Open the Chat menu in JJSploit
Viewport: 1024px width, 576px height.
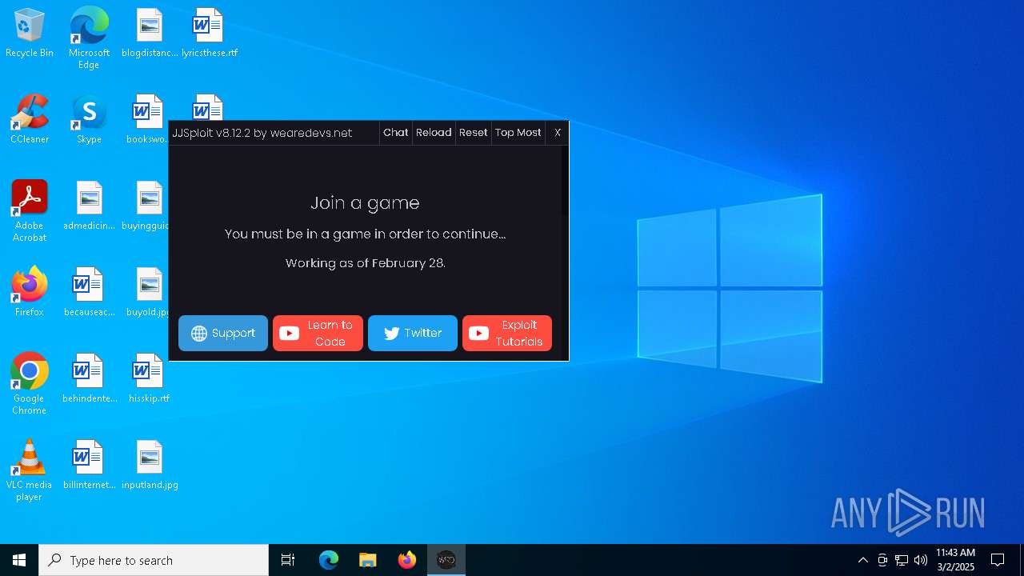tap(395, 133)
